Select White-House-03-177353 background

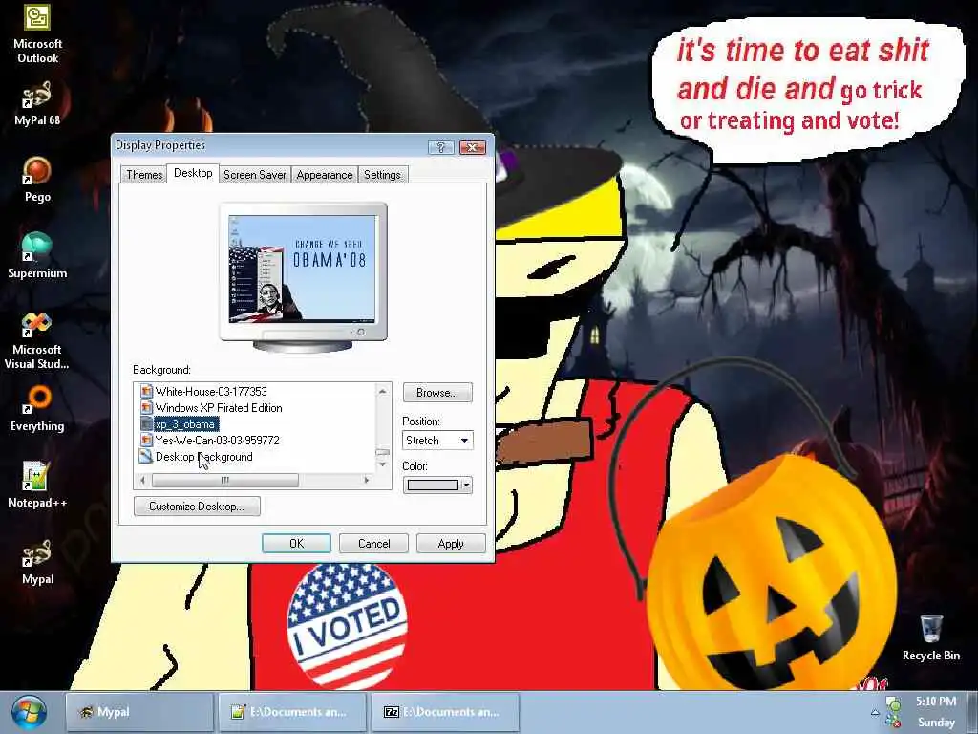coord(211,391)
